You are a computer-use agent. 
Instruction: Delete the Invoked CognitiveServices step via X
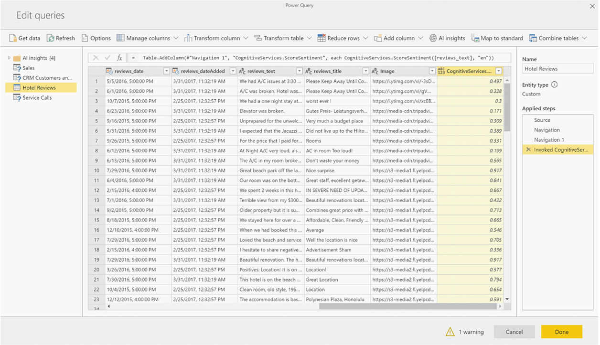click(528, 150)
